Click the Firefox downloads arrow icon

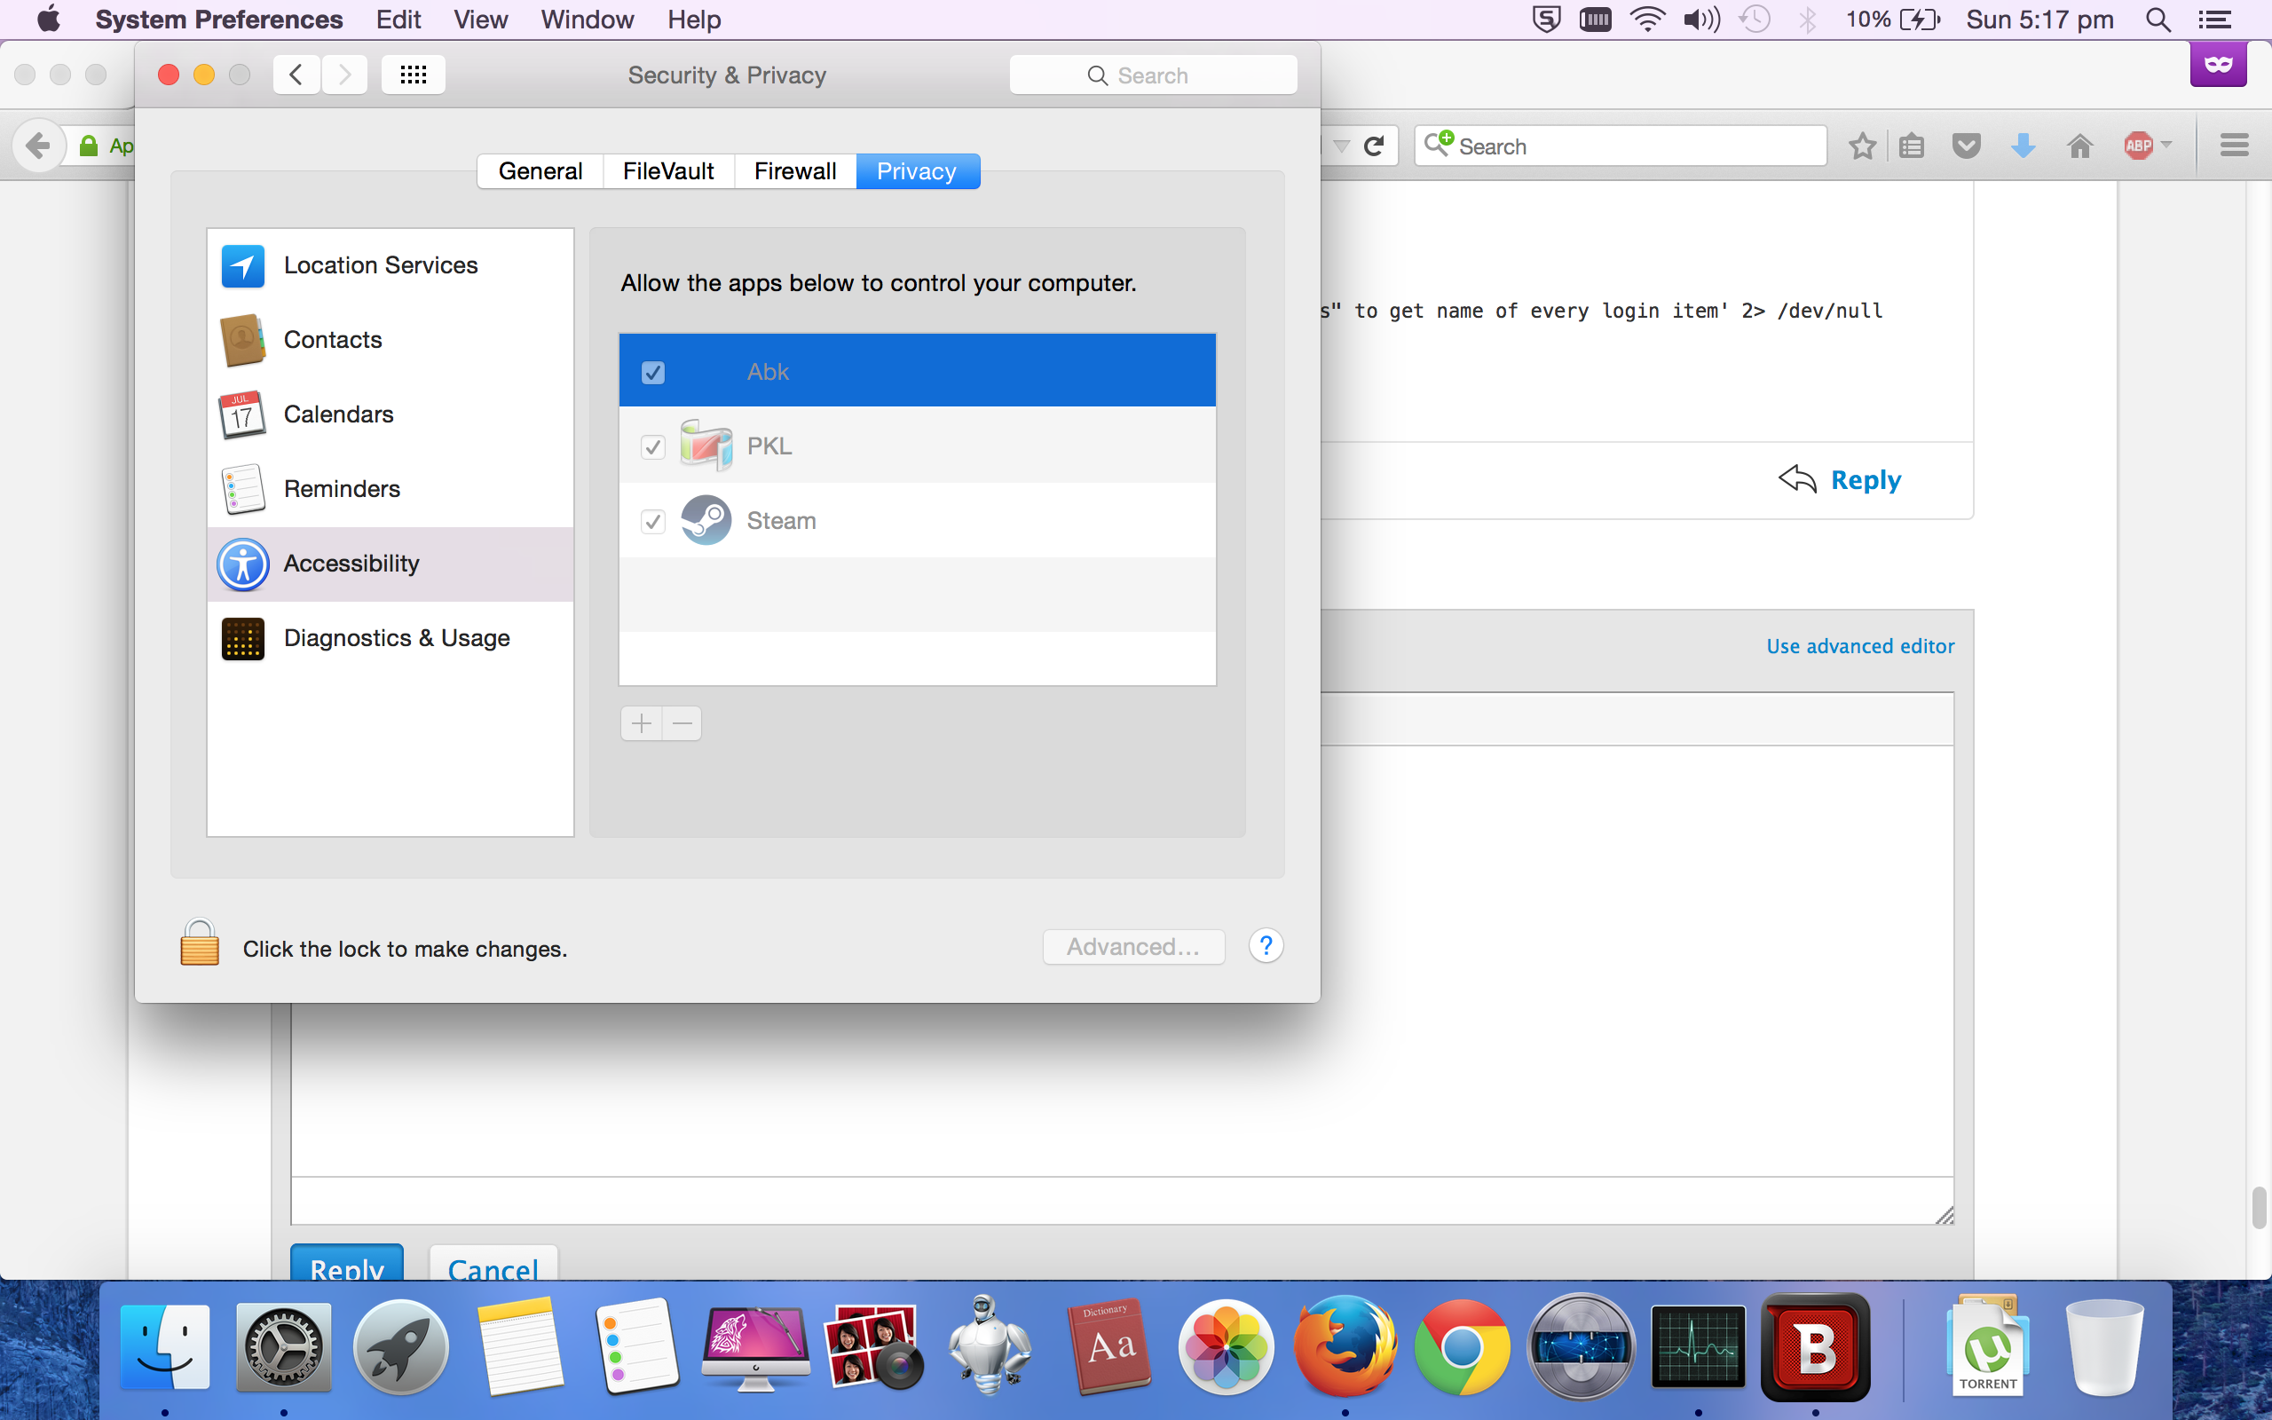pos(2023,146)
